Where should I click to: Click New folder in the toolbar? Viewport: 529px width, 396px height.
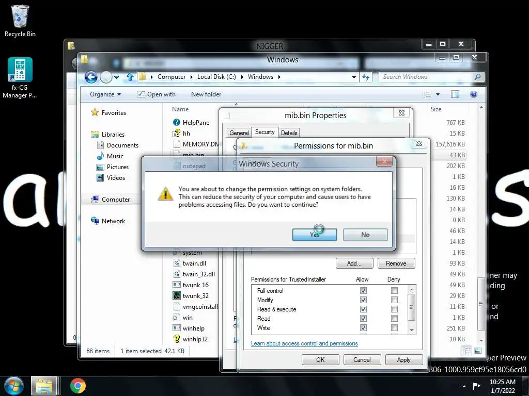[206, 94]
